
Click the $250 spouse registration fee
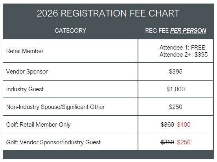pos(176,107)
